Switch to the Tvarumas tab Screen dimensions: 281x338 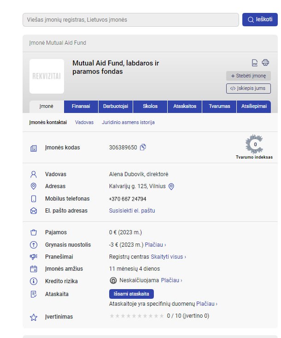coord(219,107)
